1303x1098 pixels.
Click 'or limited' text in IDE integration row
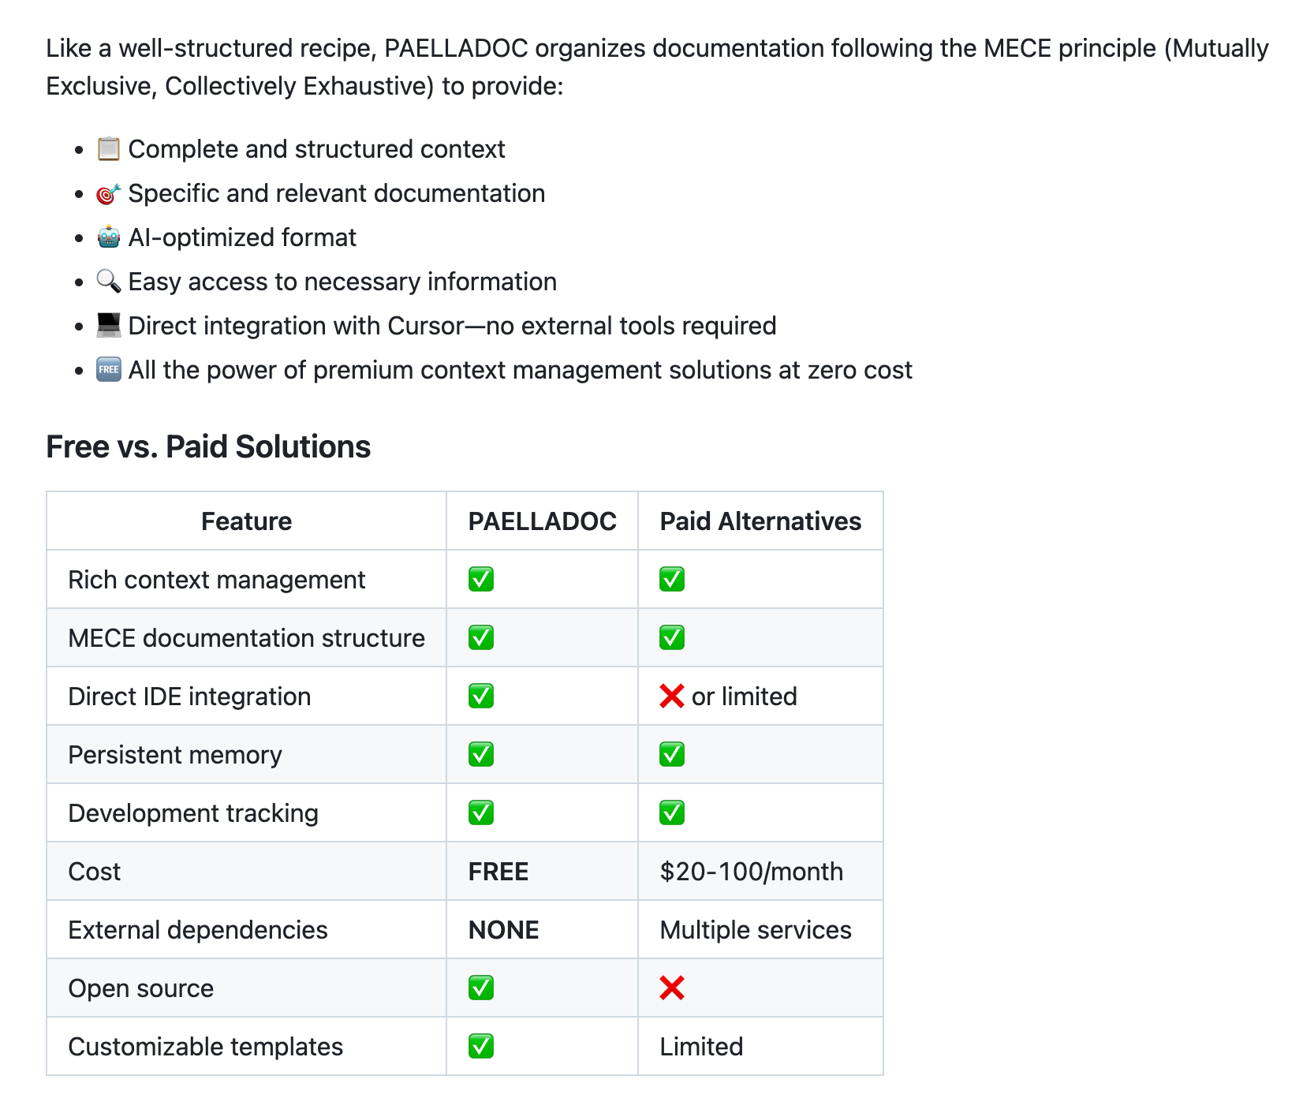click(745, 696)
